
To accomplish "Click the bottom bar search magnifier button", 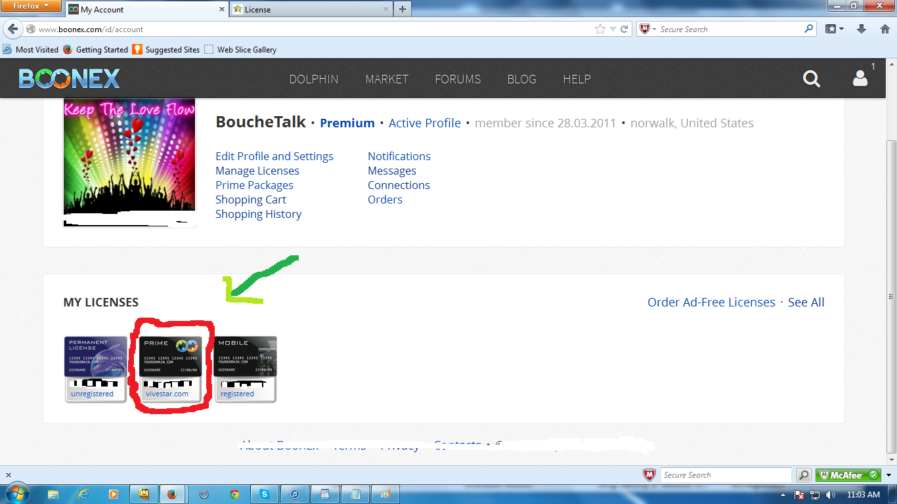I will point(803,474).
